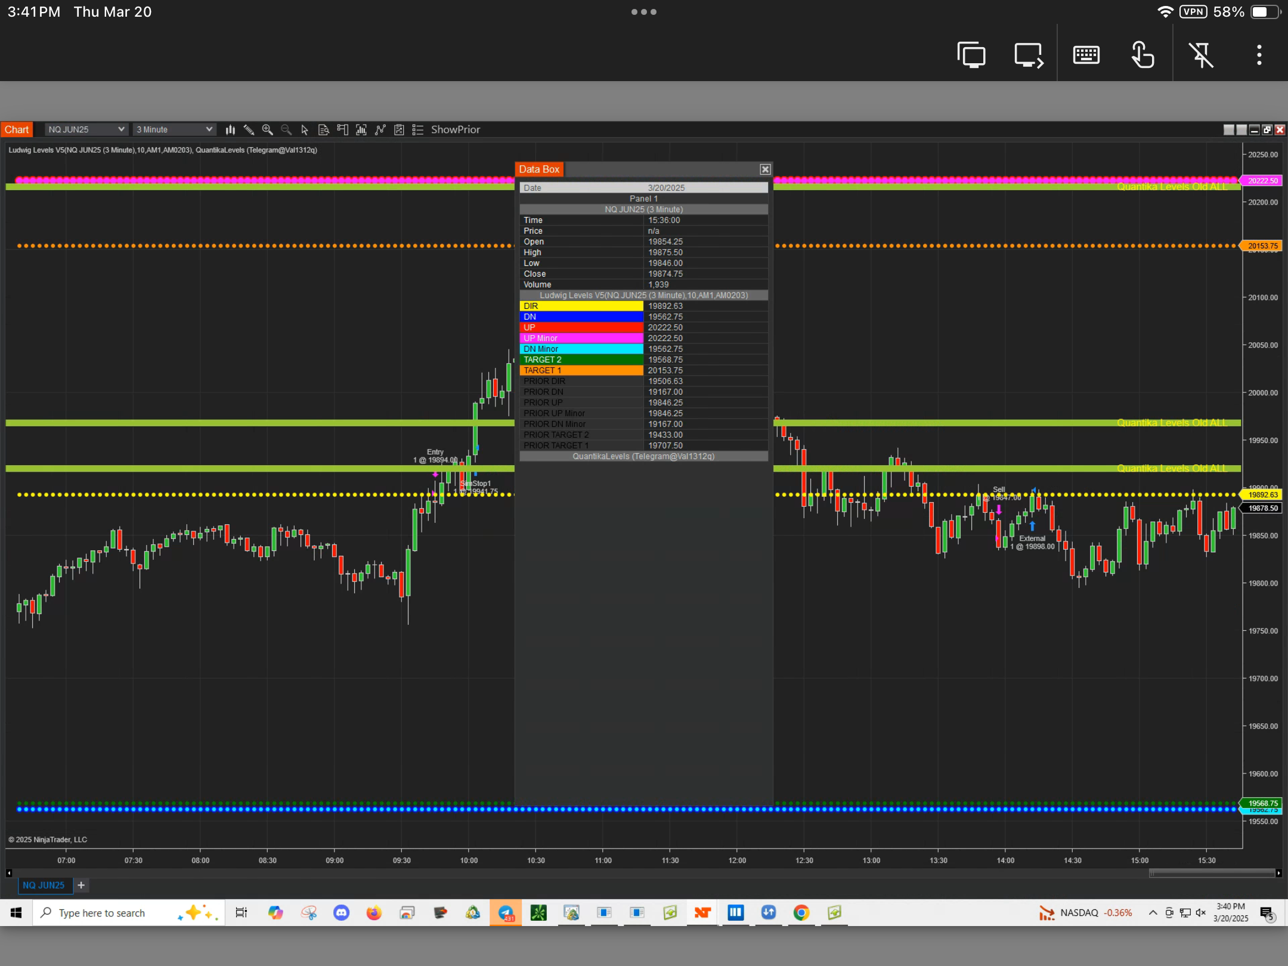Click the remote display switch monitor icon

(x=1029, y=55)
